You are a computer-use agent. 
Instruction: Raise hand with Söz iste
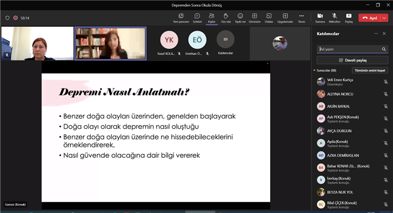point(226,18)
